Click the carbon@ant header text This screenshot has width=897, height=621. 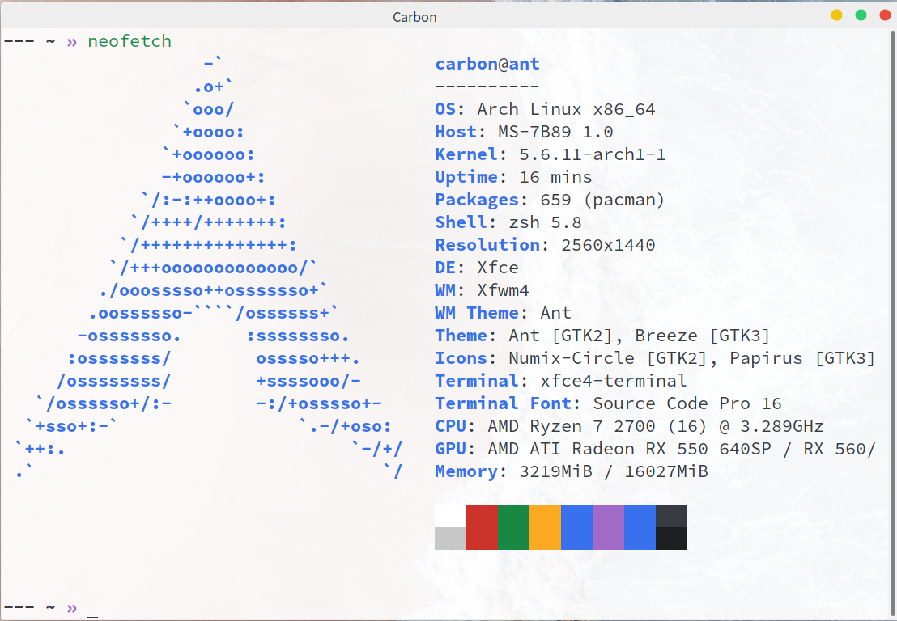tap(487, 64)
